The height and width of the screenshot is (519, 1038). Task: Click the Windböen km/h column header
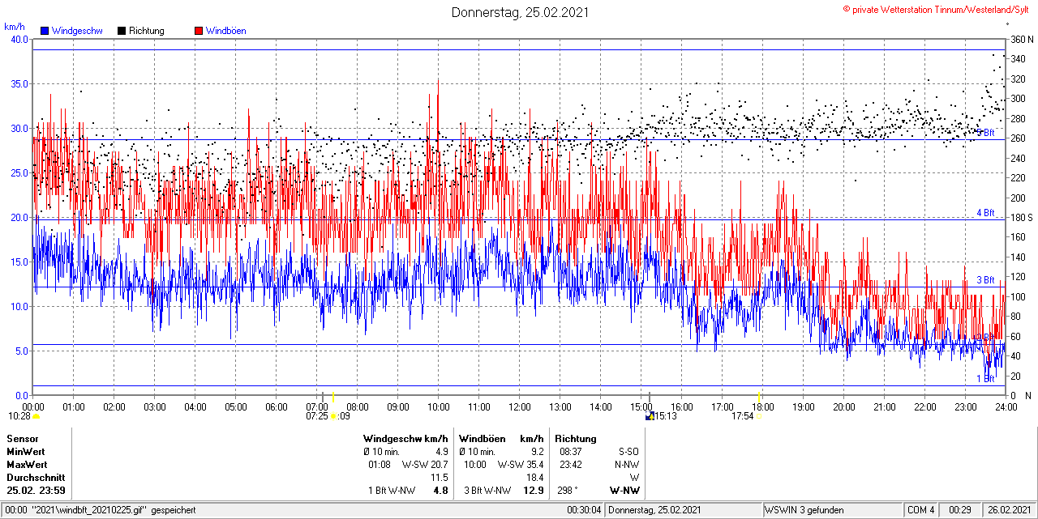500,439
